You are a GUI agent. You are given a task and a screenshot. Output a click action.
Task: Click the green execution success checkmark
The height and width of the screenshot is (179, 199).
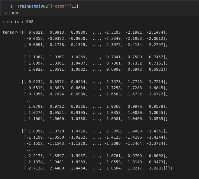(7, 13)
